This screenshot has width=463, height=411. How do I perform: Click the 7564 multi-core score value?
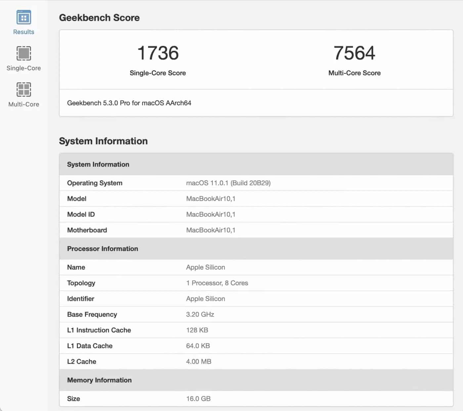(354, 53)
